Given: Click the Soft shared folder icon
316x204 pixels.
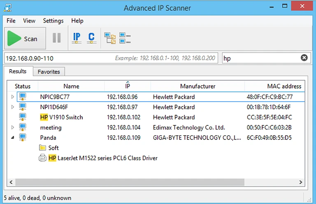Looking at the screenshot, I should pyautogui.click(x=42, y=148).
